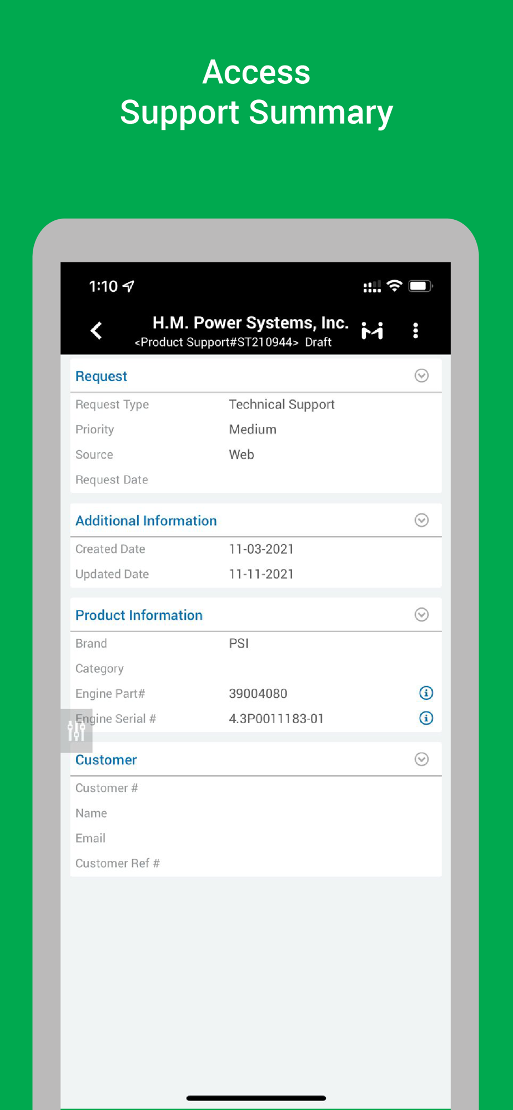Tap the battery status icon
Viewport: 513px width, 1110px height.
420,286
